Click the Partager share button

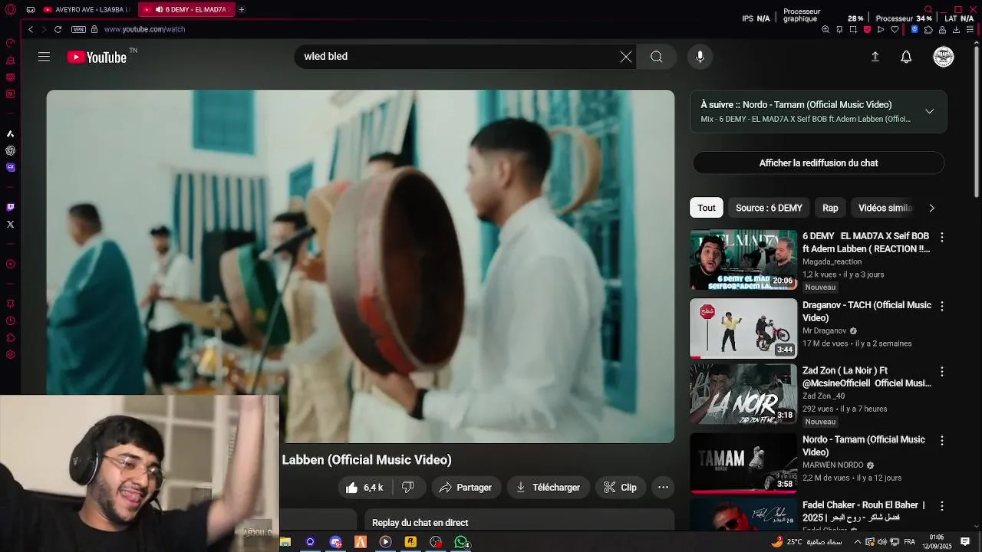tap(466, 488)
